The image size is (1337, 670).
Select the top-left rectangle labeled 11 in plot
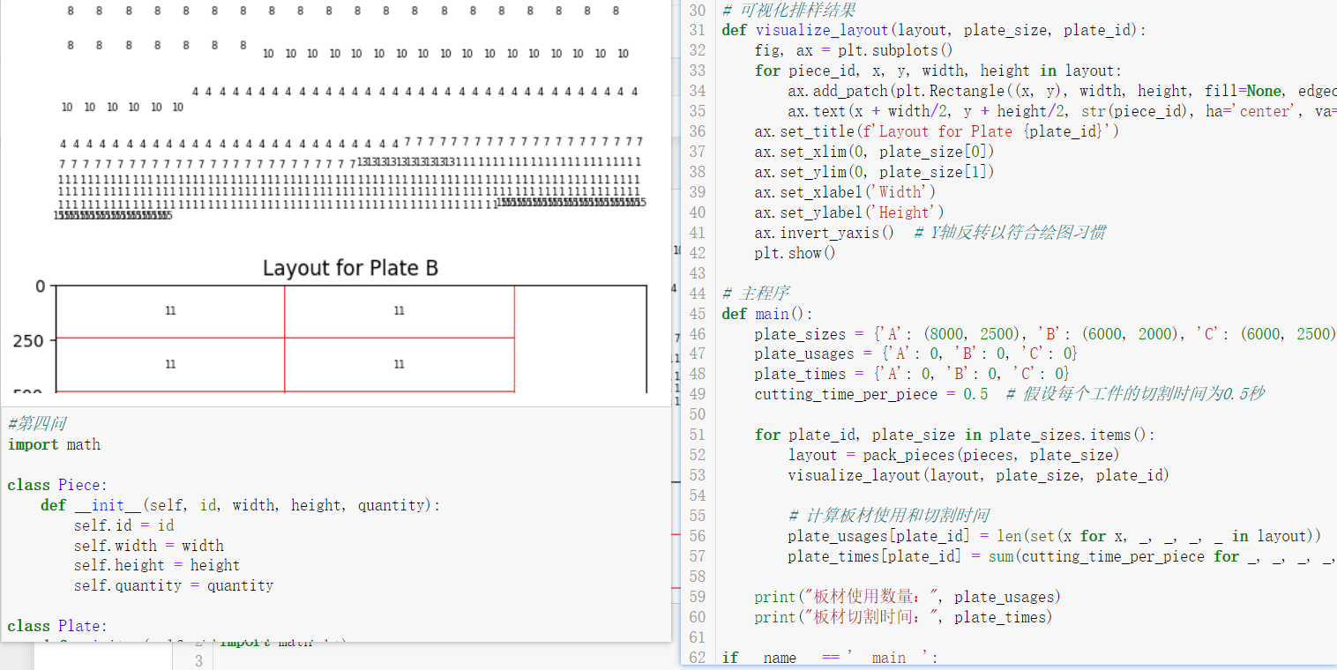click(x=170, y=311)
